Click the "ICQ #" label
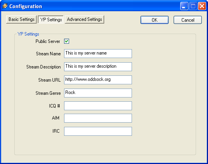This screenshot has height=164, width=208. [x=54, y=106]
